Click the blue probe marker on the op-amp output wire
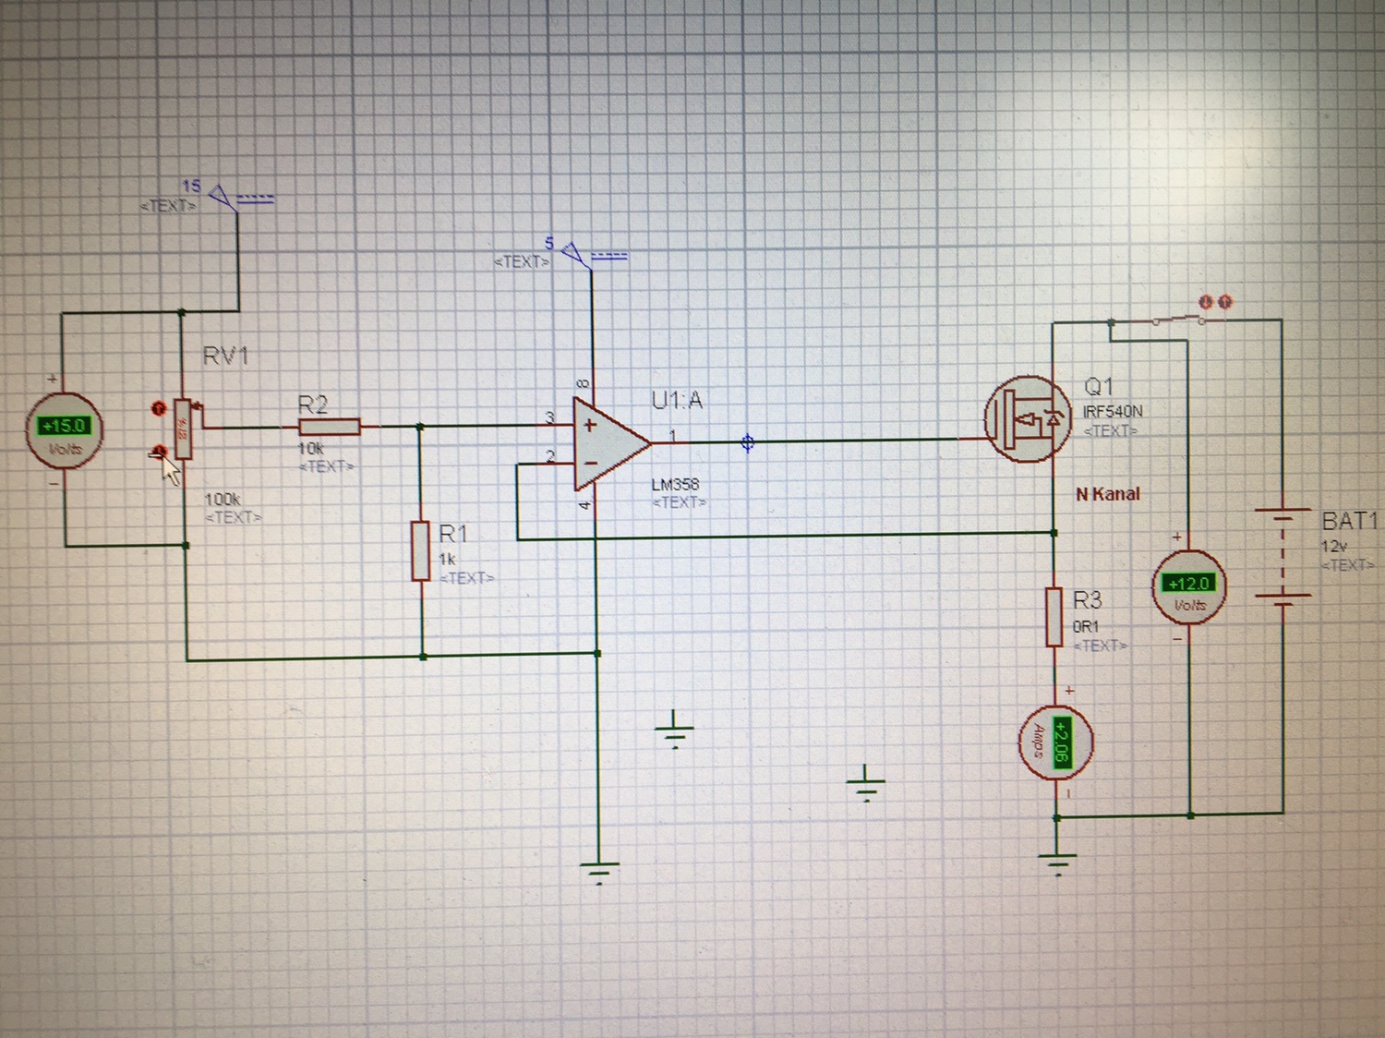The width and height of the screenshot is (1385, 1038). point(748,443)
